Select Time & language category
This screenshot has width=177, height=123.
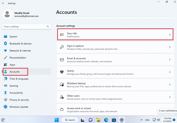27,79
